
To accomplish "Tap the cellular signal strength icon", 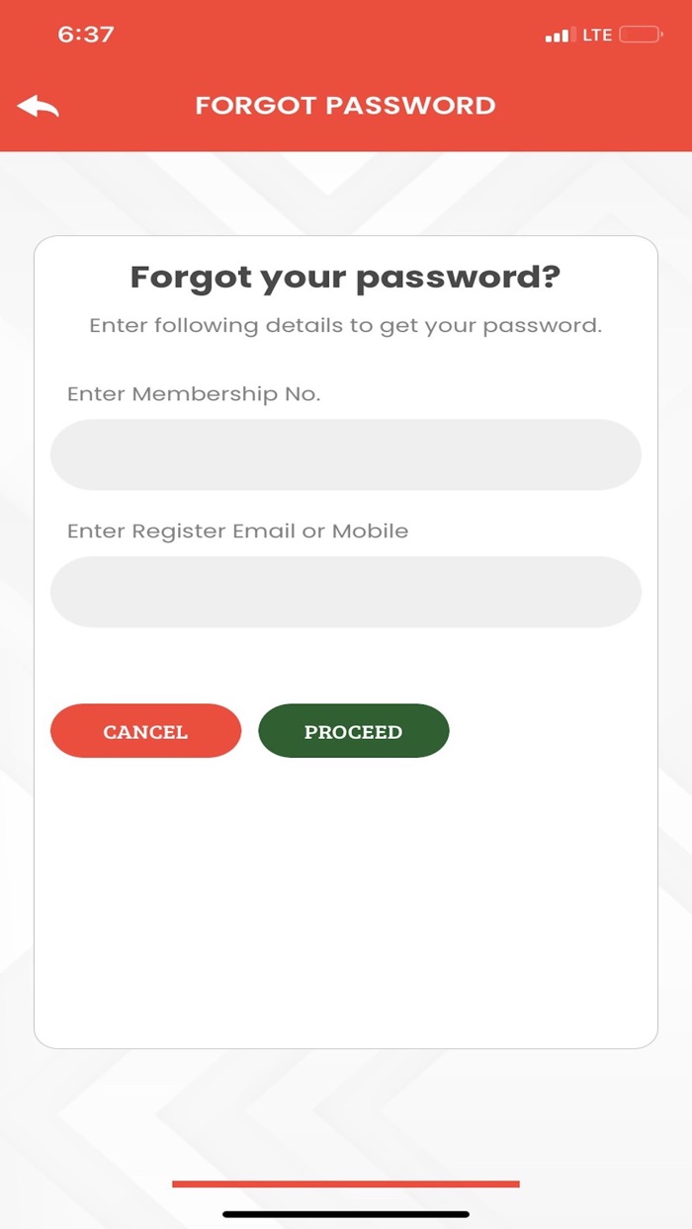I will click(x=560, y=36).
